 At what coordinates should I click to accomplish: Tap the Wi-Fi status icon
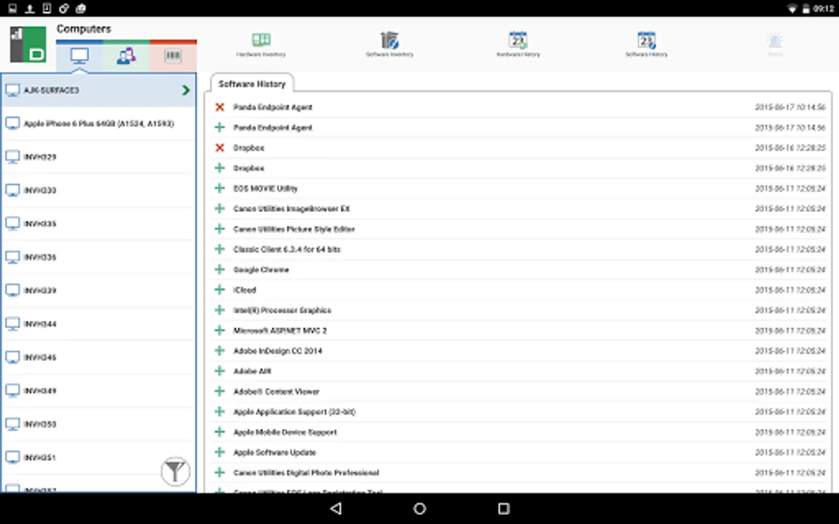[x=792, y=9]
